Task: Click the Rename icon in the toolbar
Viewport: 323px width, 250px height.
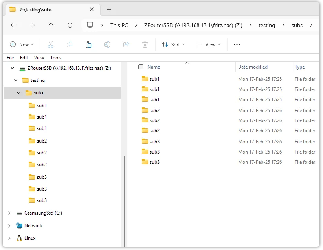Action: 107,44
